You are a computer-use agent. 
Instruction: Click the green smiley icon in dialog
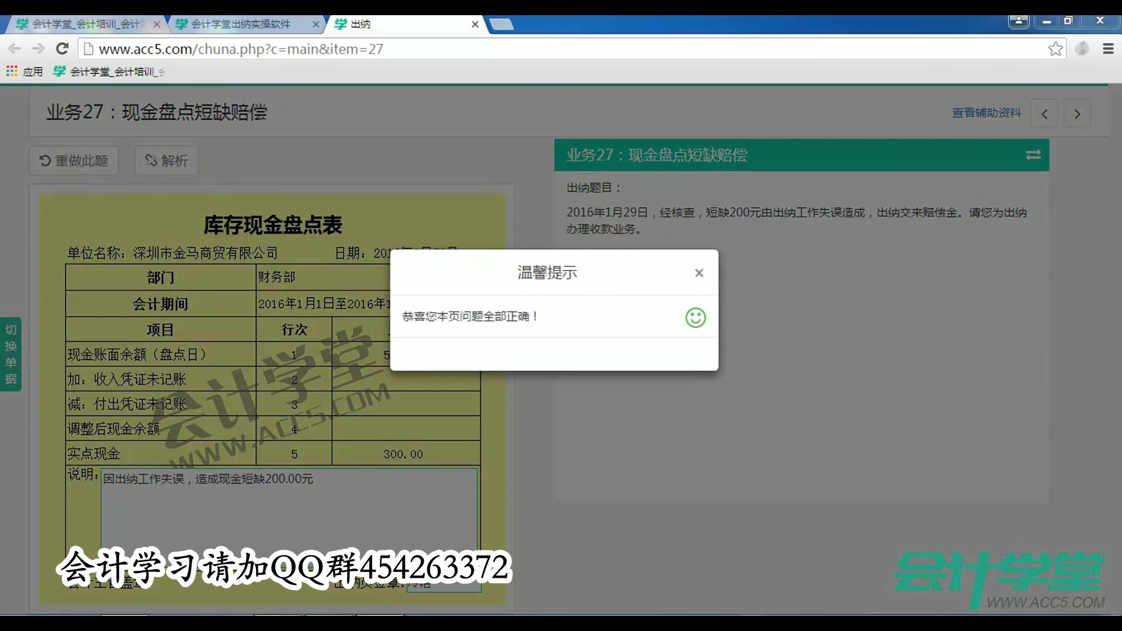pyautogui.click(x=695, y=317)
